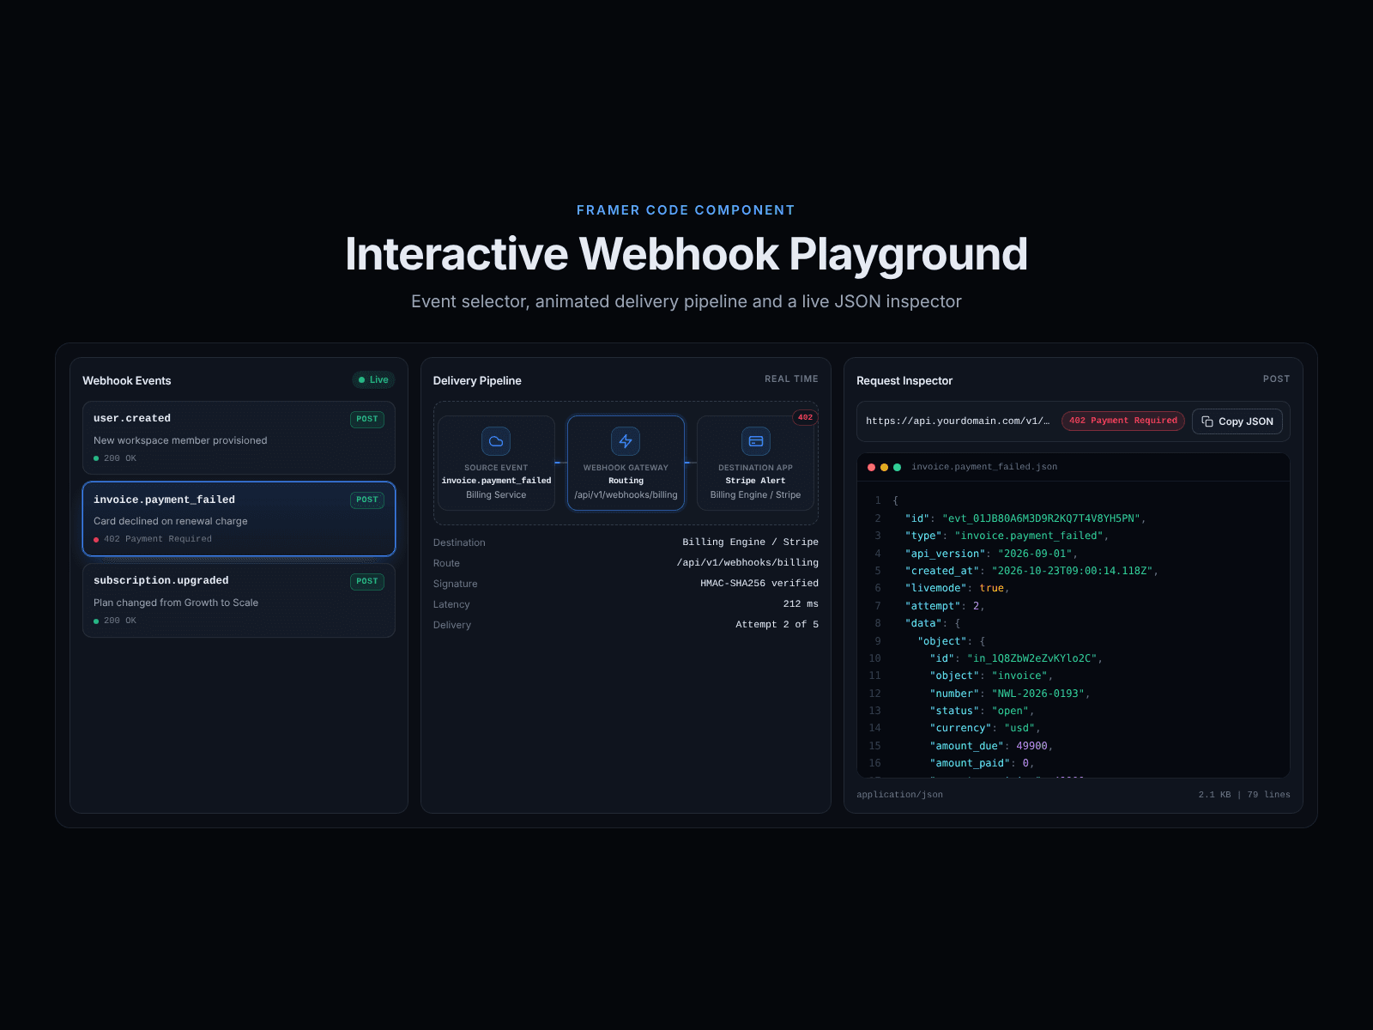Select the subscription.upgraded event card
The height and width of the screenshot is (1030, 1373).
(x=239, y=600)
